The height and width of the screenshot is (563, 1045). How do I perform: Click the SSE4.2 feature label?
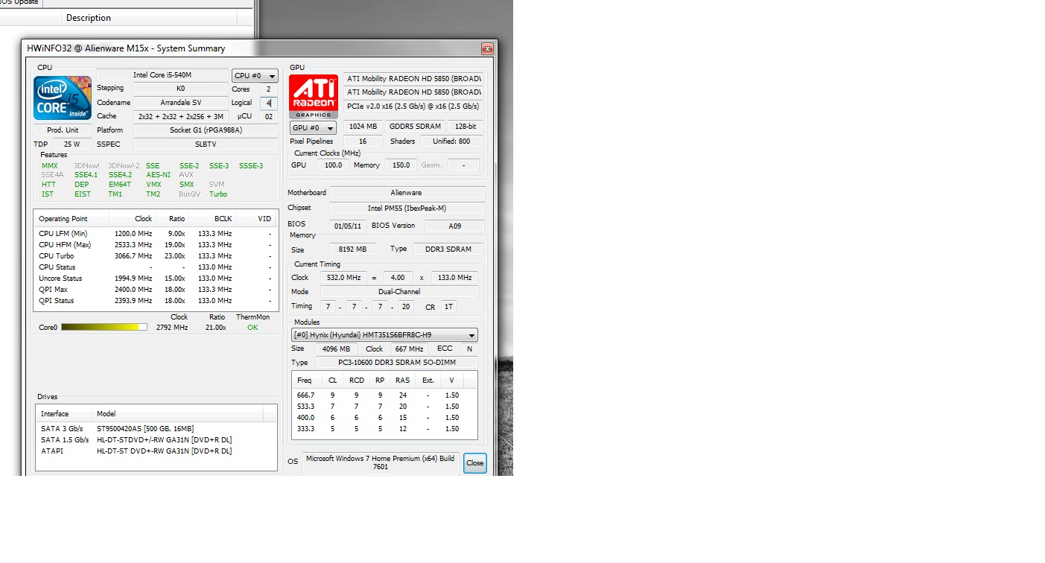120,175
